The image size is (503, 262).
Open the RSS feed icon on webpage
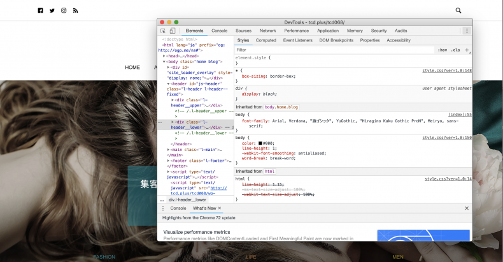coord(75,11)
